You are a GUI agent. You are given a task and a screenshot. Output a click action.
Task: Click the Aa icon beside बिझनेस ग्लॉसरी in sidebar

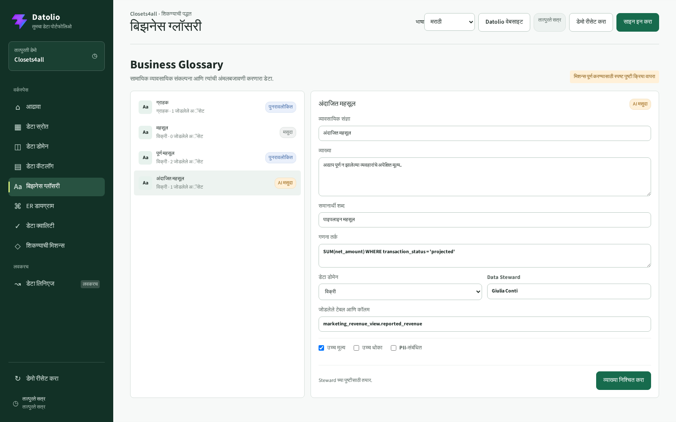click(18, 187)
